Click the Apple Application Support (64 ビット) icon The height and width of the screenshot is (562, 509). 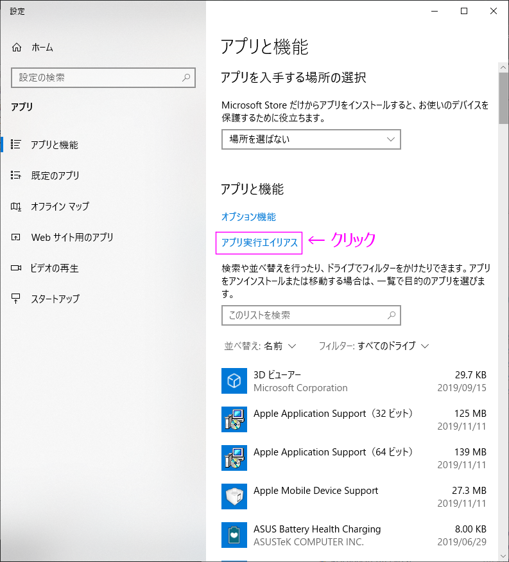pyautogui.click(x=234, y=458)
